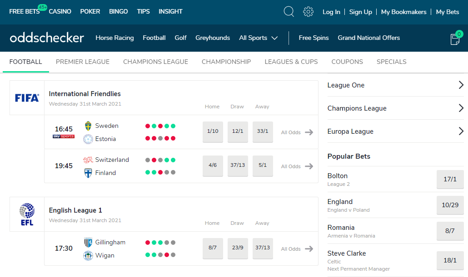Click the Wigan club crest
This screenshot has height=277, width=468.
[88, 256]
